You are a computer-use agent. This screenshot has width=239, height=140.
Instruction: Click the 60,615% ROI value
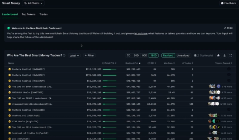(151, 104)
